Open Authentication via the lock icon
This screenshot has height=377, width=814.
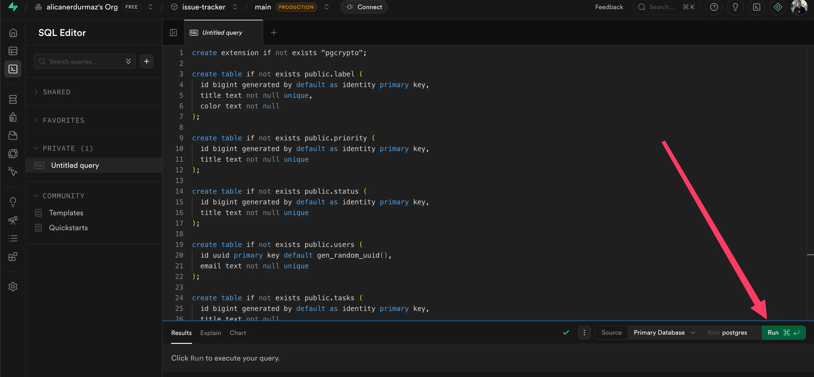(13, 117)
